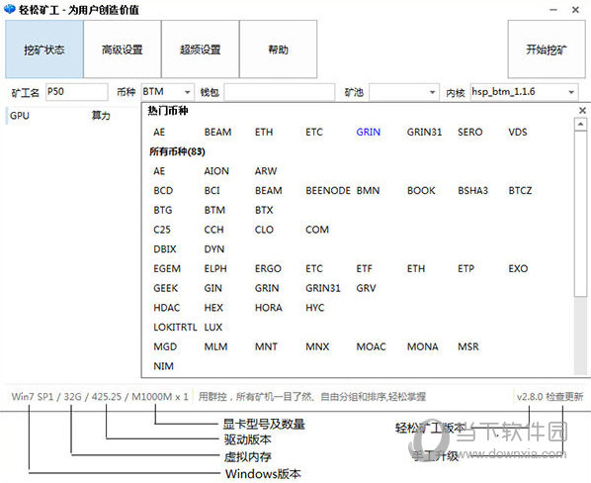Open the 超频设置 tab
The height and width of the screenshot is (483, 591).
click(x=201, y=49)
